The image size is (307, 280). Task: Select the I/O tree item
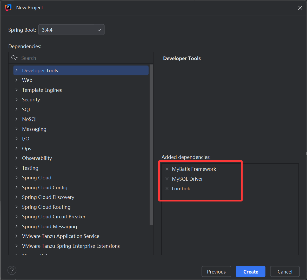tap(81, 139)
